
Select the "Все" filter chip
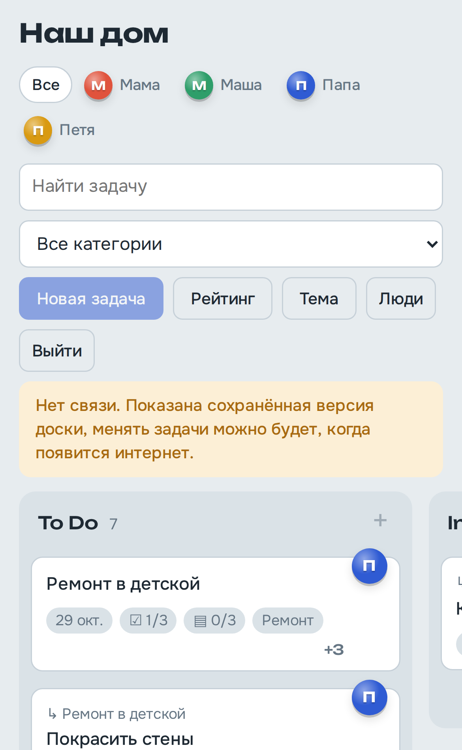coord(46,85)
